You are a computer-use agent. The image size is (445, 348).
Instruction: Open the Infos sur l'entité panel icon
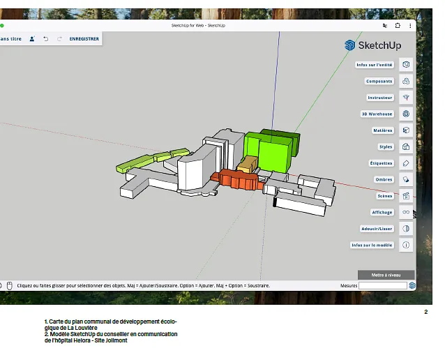click(x=406, y=65)
